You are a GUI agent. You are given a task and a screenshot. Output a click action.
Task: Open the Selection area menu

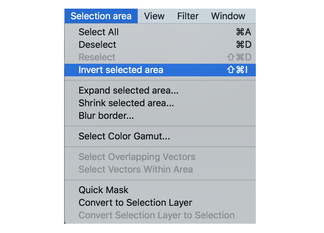pyautogui.click(x=101, y=16)
